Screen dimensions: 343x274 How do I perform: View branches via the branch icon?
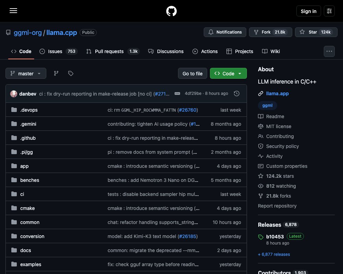[56, 73]
